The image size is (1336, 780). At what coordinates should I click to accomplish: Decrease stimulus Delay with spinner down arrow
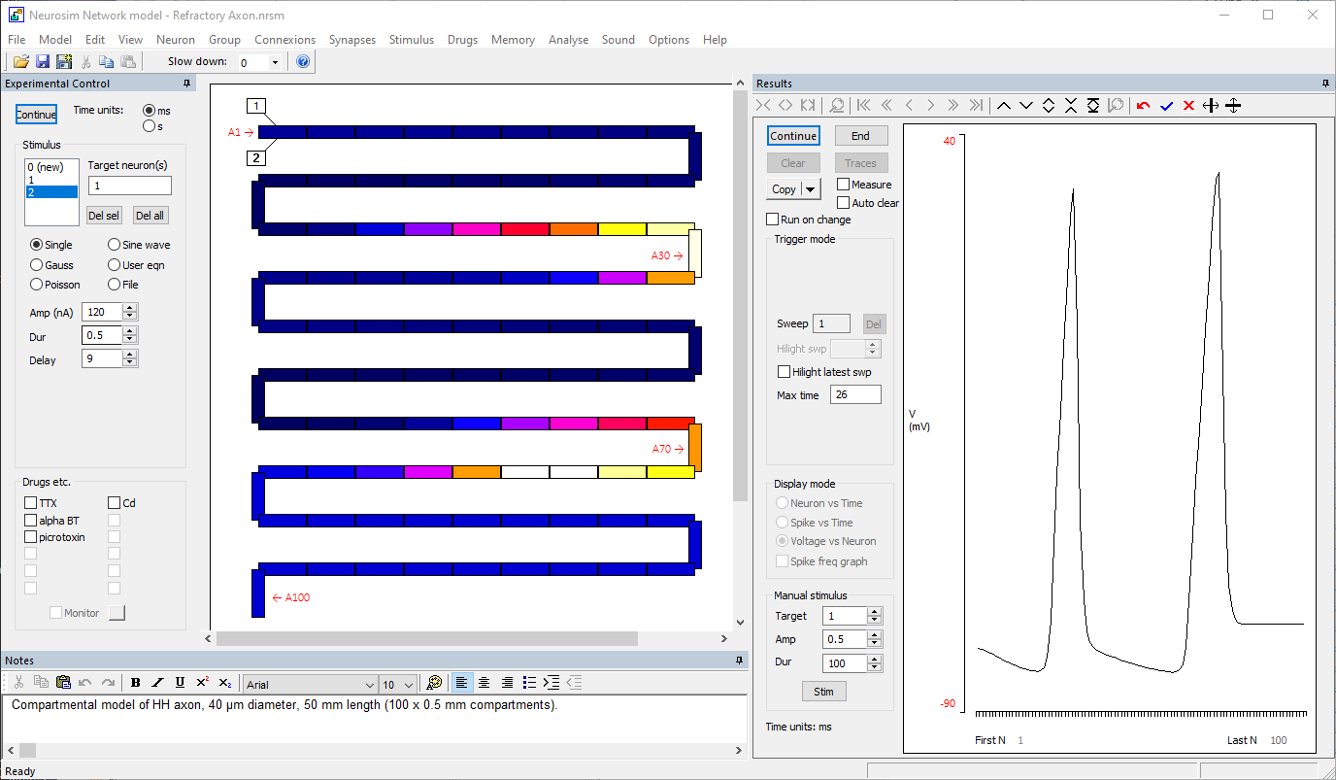click(x=130, y=363)
